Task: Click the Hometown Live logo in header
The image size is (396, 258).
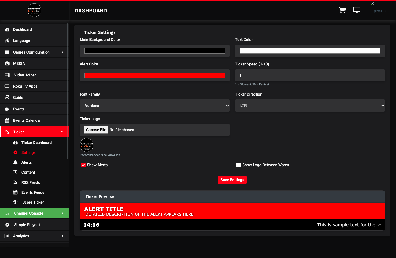Action: pyautogui.click(x=34, y=10)
